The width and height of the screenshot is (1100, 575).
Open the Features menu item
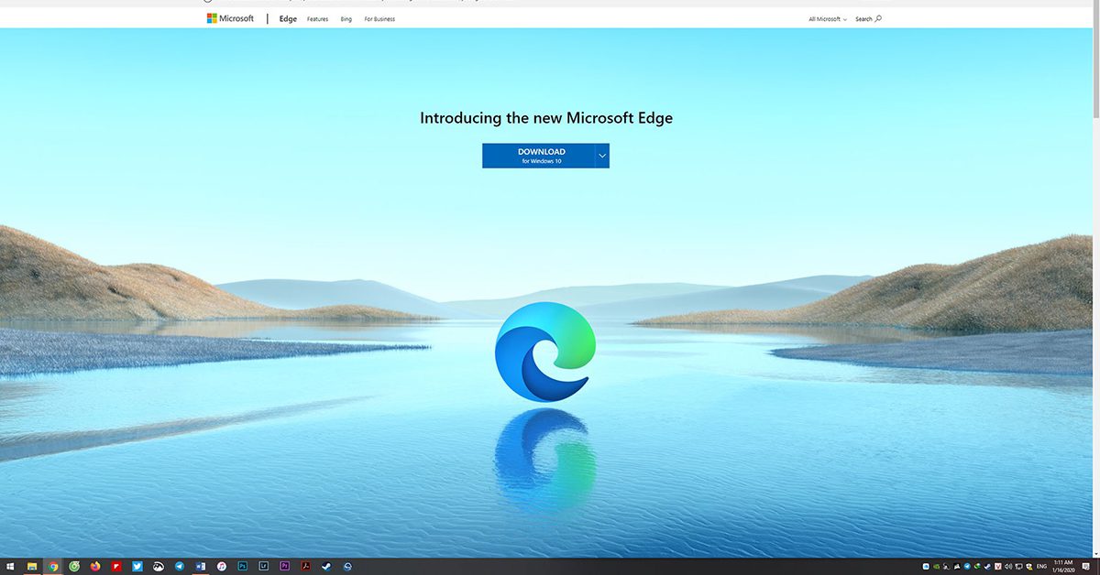[x=317, y=19]
